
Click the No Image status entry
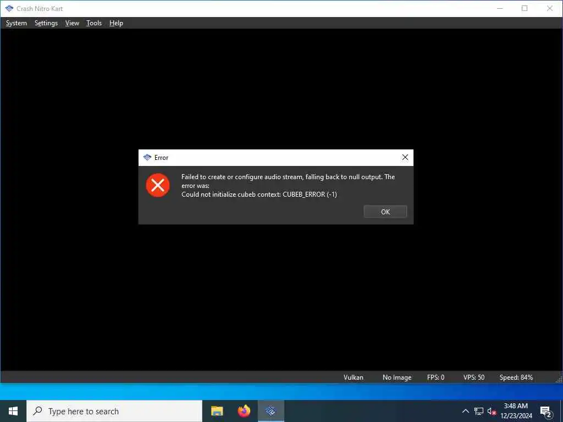397,377
